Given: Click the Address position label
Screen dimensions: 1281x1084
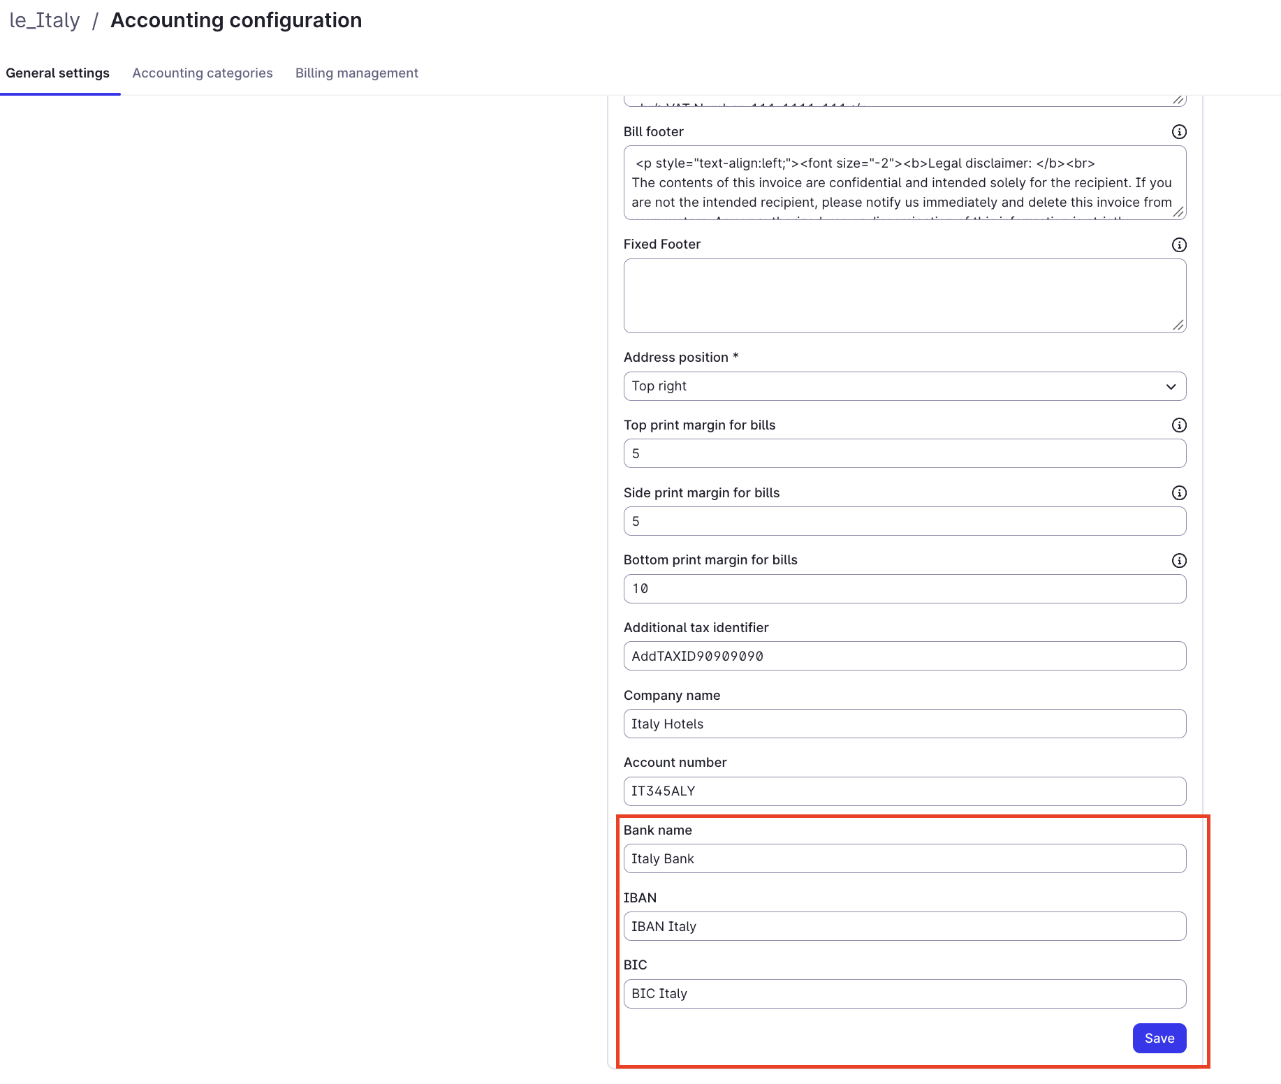Looking at the screenshot, I should pos(681,358).
